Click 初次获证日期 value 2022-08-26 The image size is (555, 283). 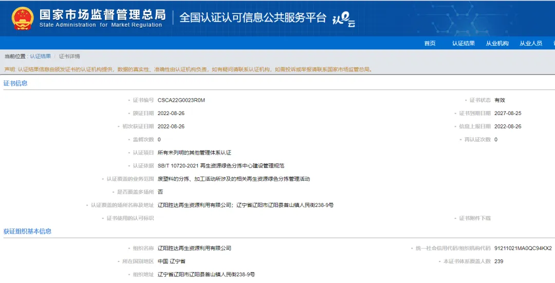(x=171, y=126)
